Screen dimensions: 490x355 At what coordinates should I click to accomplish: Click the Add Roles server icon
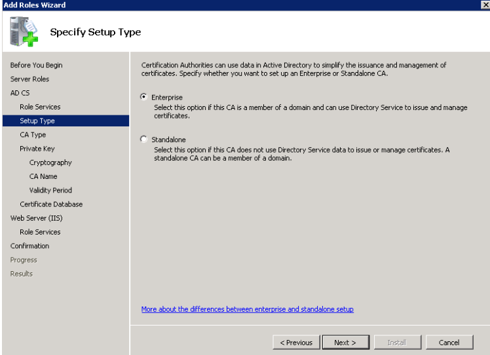click(24, 31)
